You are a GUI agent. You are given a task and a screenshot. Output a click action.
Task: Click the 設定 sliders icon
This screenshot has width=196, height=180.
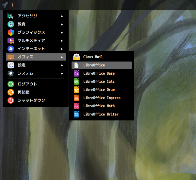pos(11,65)
